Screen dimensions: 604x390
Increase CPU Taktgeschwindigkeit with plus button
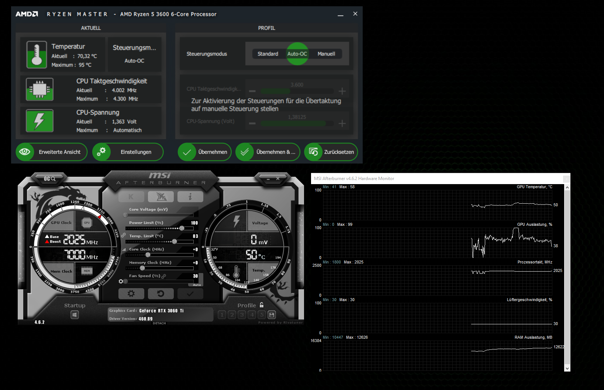(342, 91)
